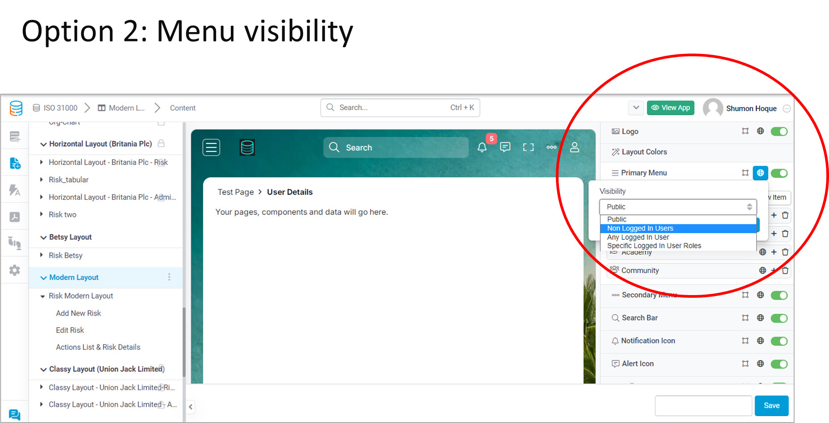Click vertical dots beside Modern Layout
This screenshot has height=423, width=829.
[x=169, y=277]
